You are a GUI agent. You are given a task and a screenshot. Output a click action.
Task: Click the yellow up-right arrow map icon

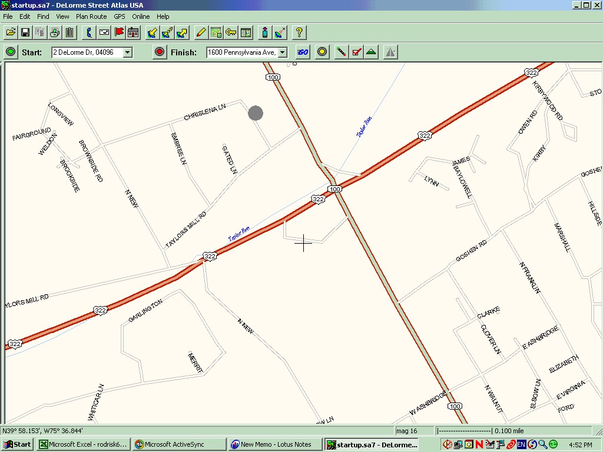click(183, 33)
